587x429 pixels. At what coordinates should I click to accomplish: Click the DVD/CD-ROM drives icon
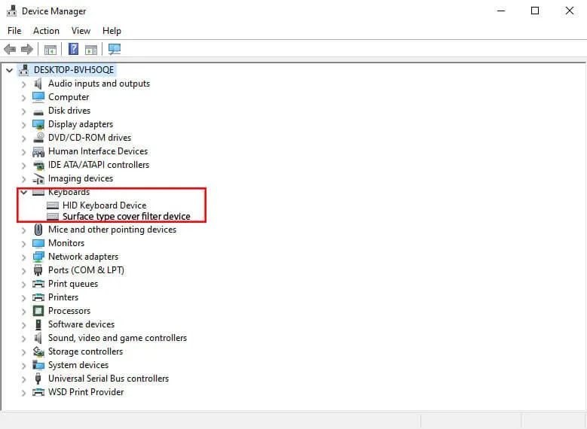[x=38, y=138]
